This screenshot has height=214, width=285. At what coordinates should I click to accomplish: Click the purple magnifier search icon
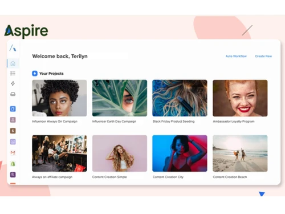click(13, 175)
